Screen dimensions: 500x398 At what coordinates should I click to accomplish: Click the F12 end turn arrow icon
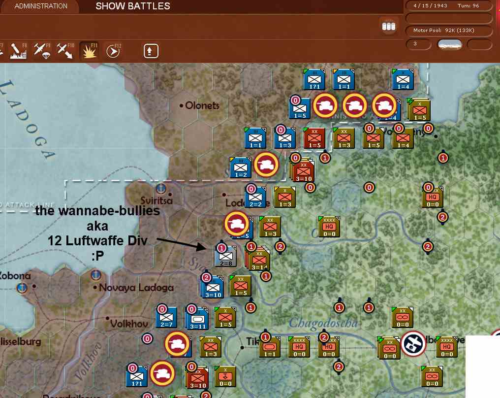pyautogui.click(x=113, y=51)
